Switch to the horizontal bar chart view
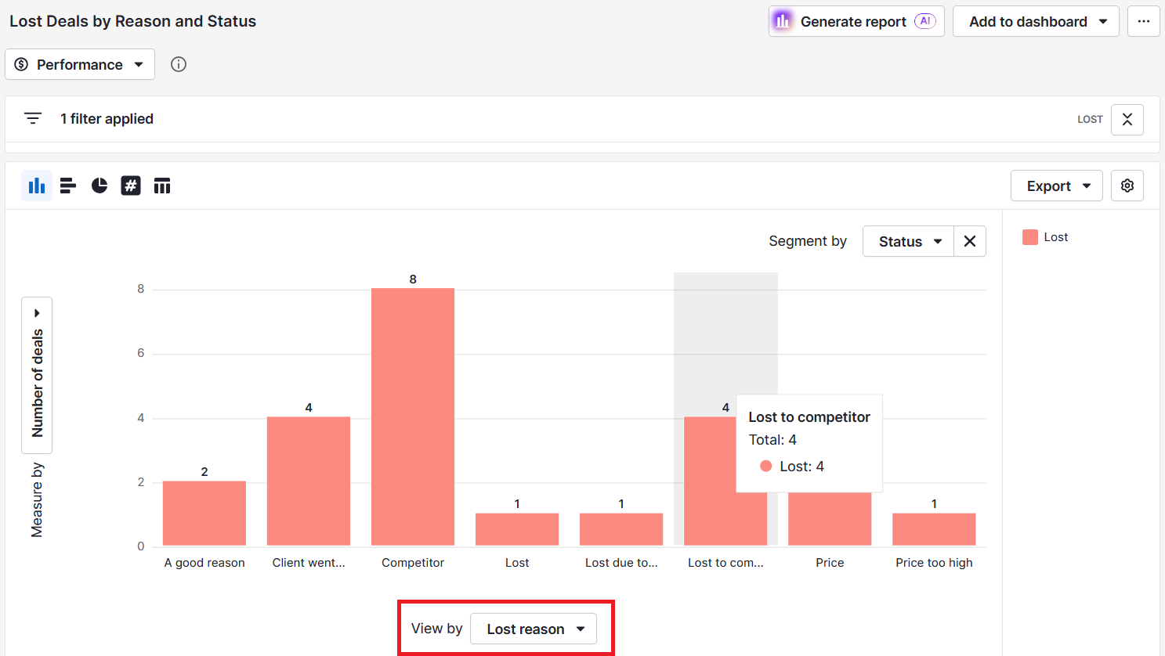 point(67,186)
